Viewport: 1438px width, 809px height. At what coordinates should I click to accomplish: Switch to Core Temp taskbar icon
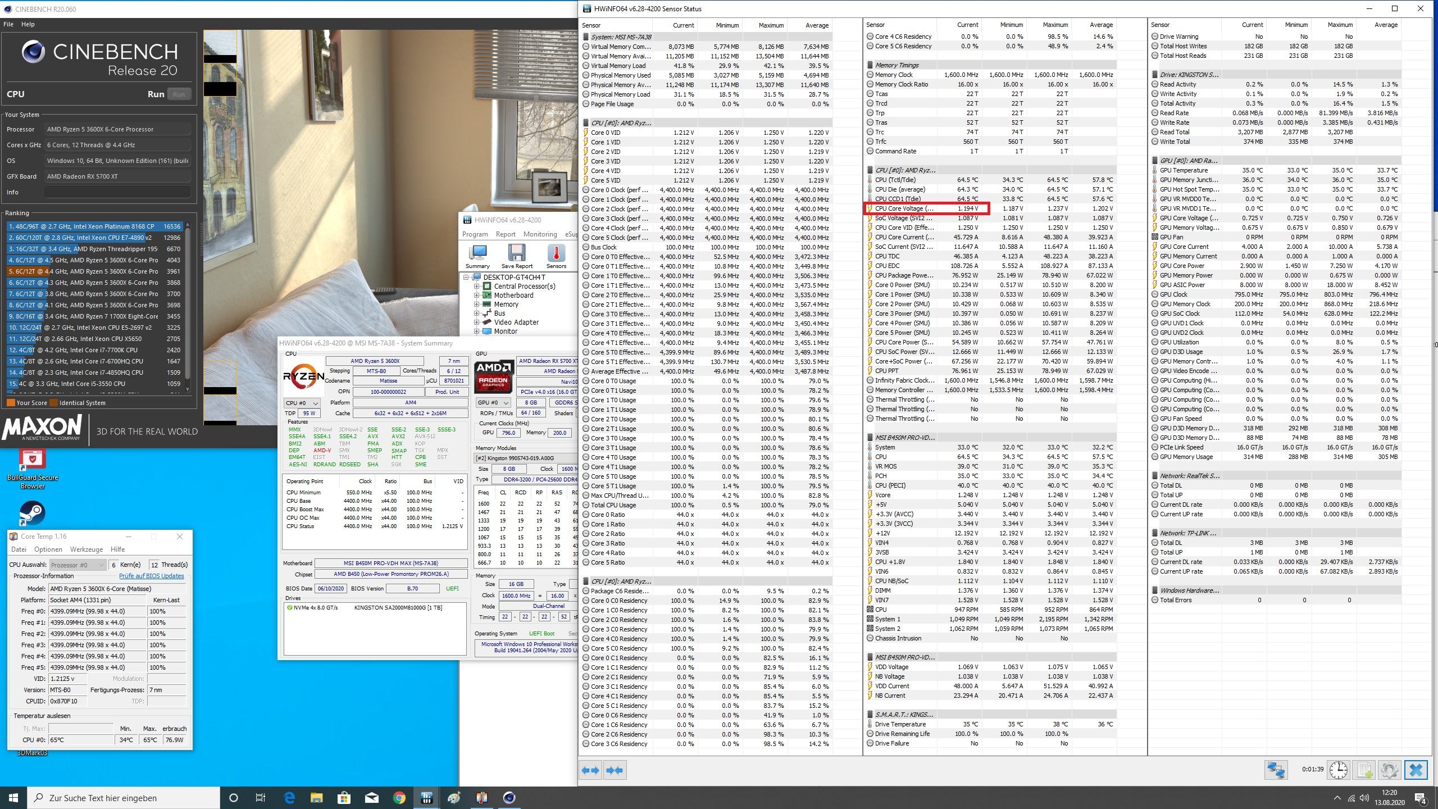[x=481, y=798]
